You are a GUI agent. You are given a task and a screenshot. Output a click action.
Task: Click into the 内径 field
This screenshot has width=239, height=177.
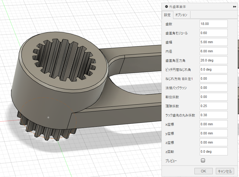pos(213,51)
